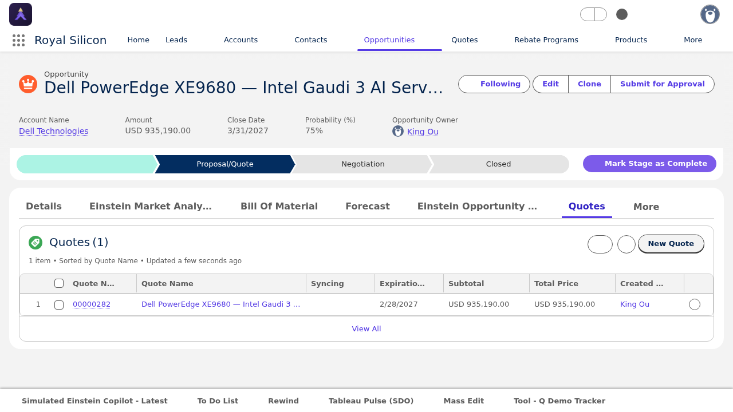Toggle the Following button
The height and width of the screenshot is (412, 733).
[494, 84]
